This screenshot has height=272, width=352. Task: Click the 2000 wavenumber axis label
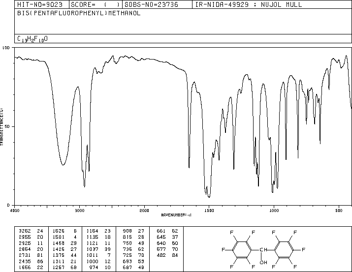tap(144, 211)
